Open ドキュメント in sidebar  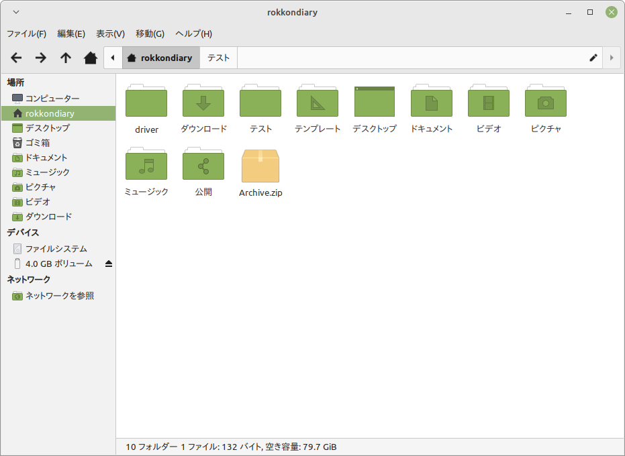pyautogui.click(x=58, y=158)
